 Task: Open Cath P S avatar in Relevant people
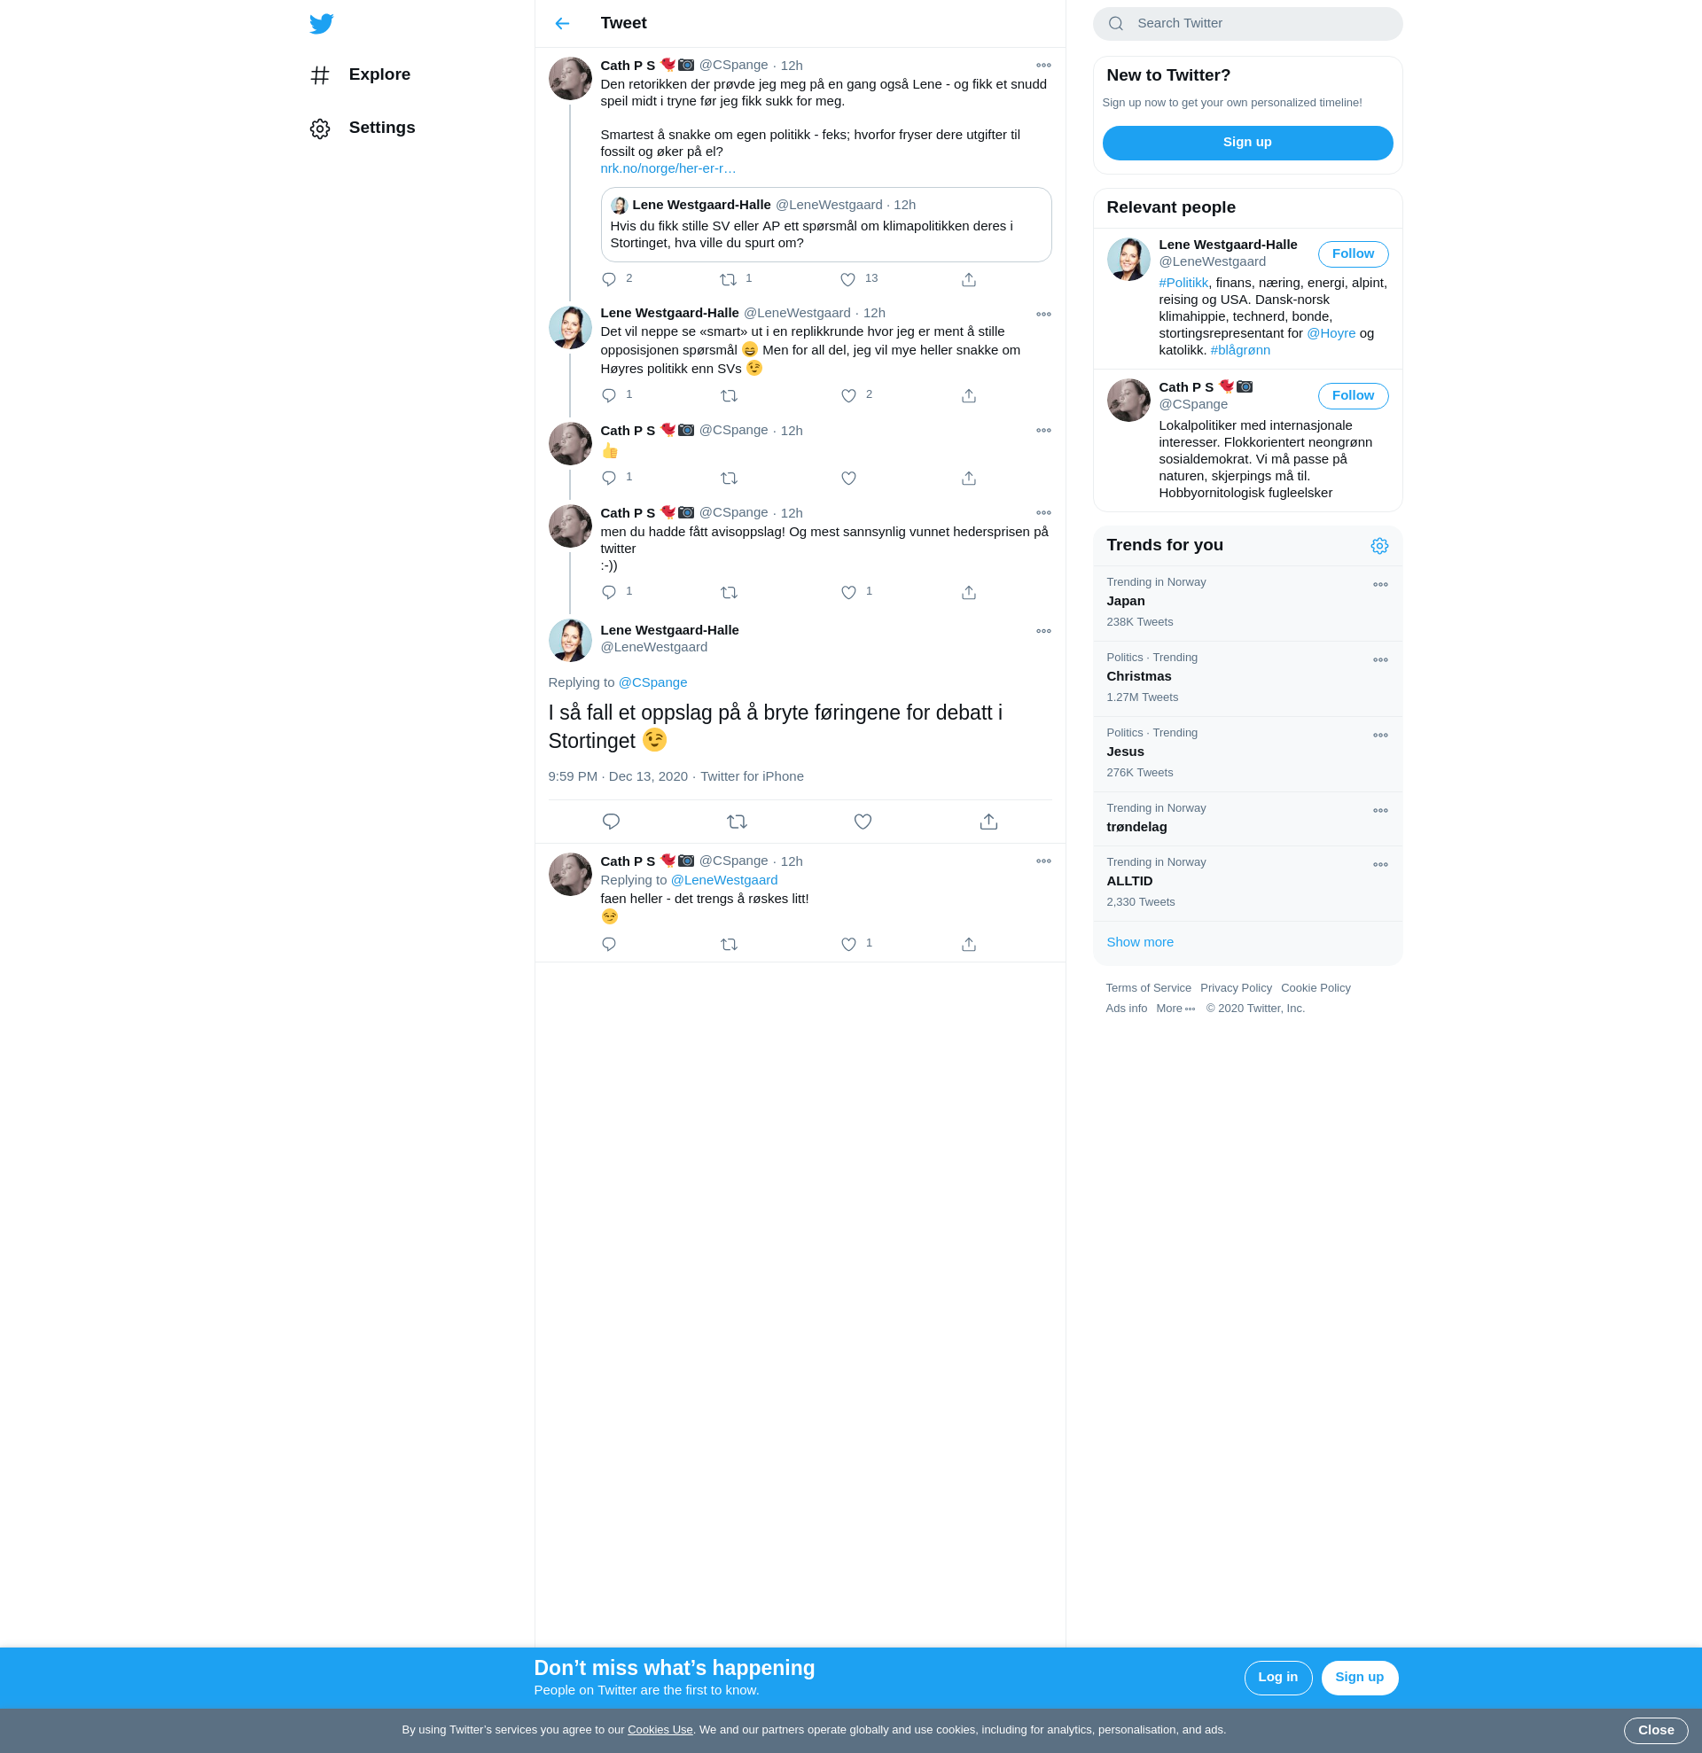coord(1128,400)
